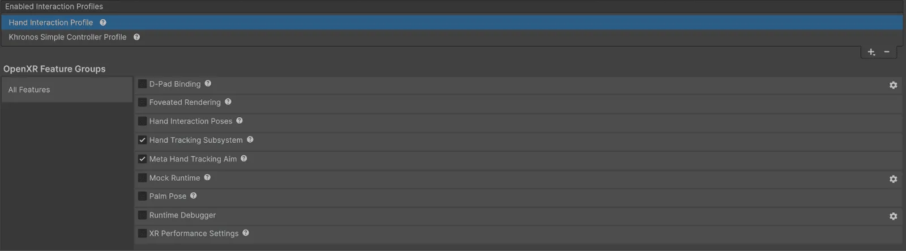Turn on Hand Interaction Poses checkbox
Image resolution: width=906 pixels, height=251 pixels.
[143, 121]
